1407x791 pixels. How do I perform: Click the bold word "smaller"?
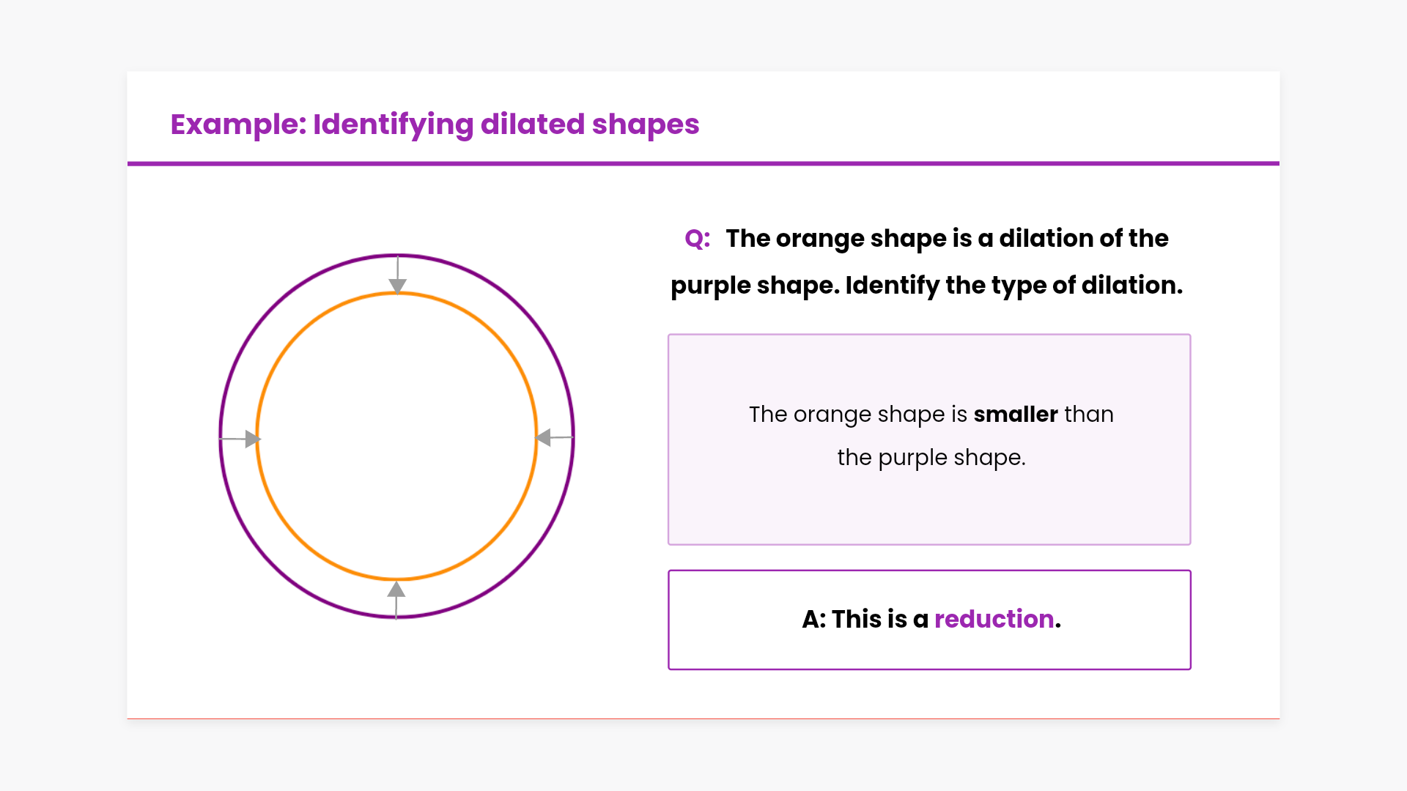pyautogui.click(x=1015, y=415)
